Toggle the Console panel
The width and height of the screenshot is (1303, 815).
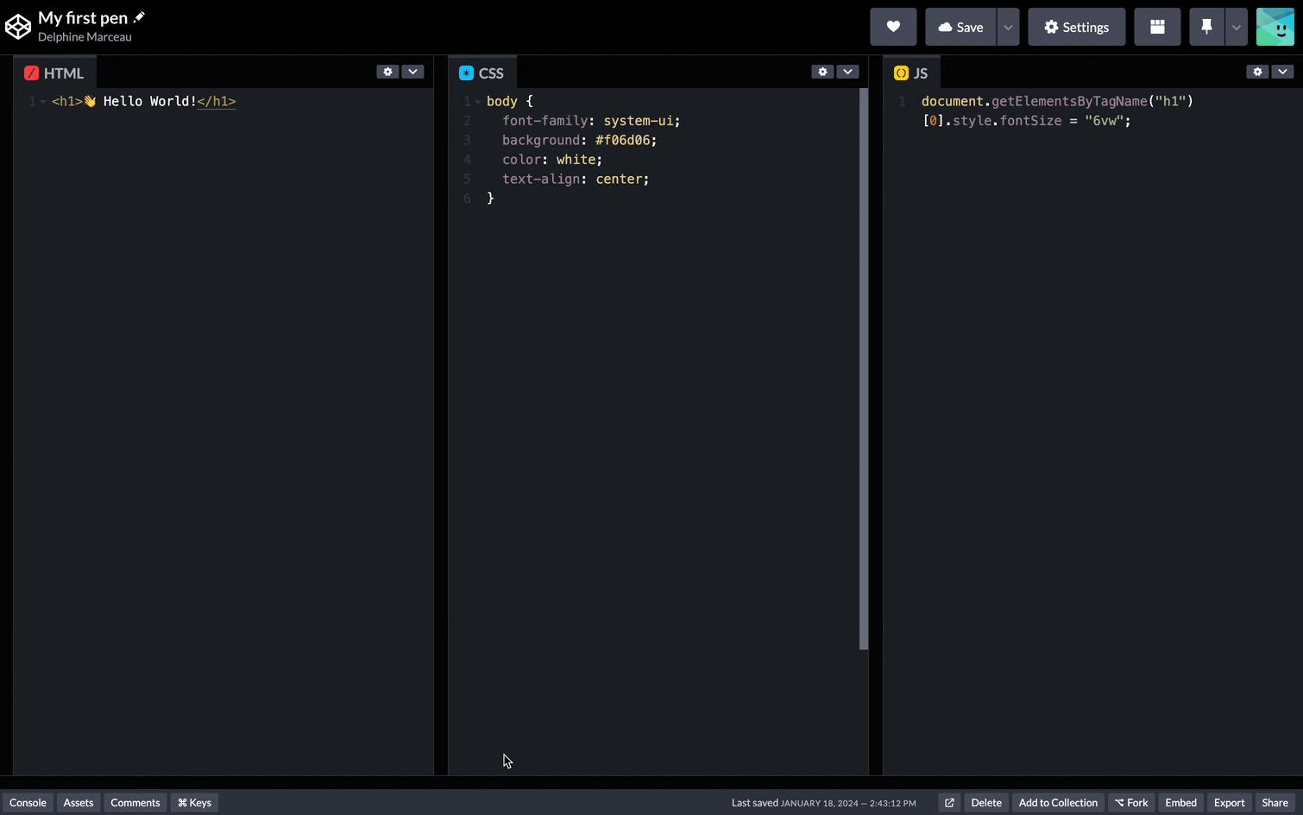[x=28, y=803]
